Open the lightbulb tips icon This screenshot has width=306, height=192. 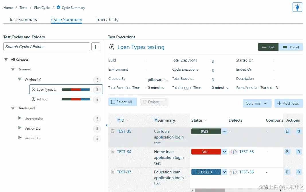(x=297, y=7)
